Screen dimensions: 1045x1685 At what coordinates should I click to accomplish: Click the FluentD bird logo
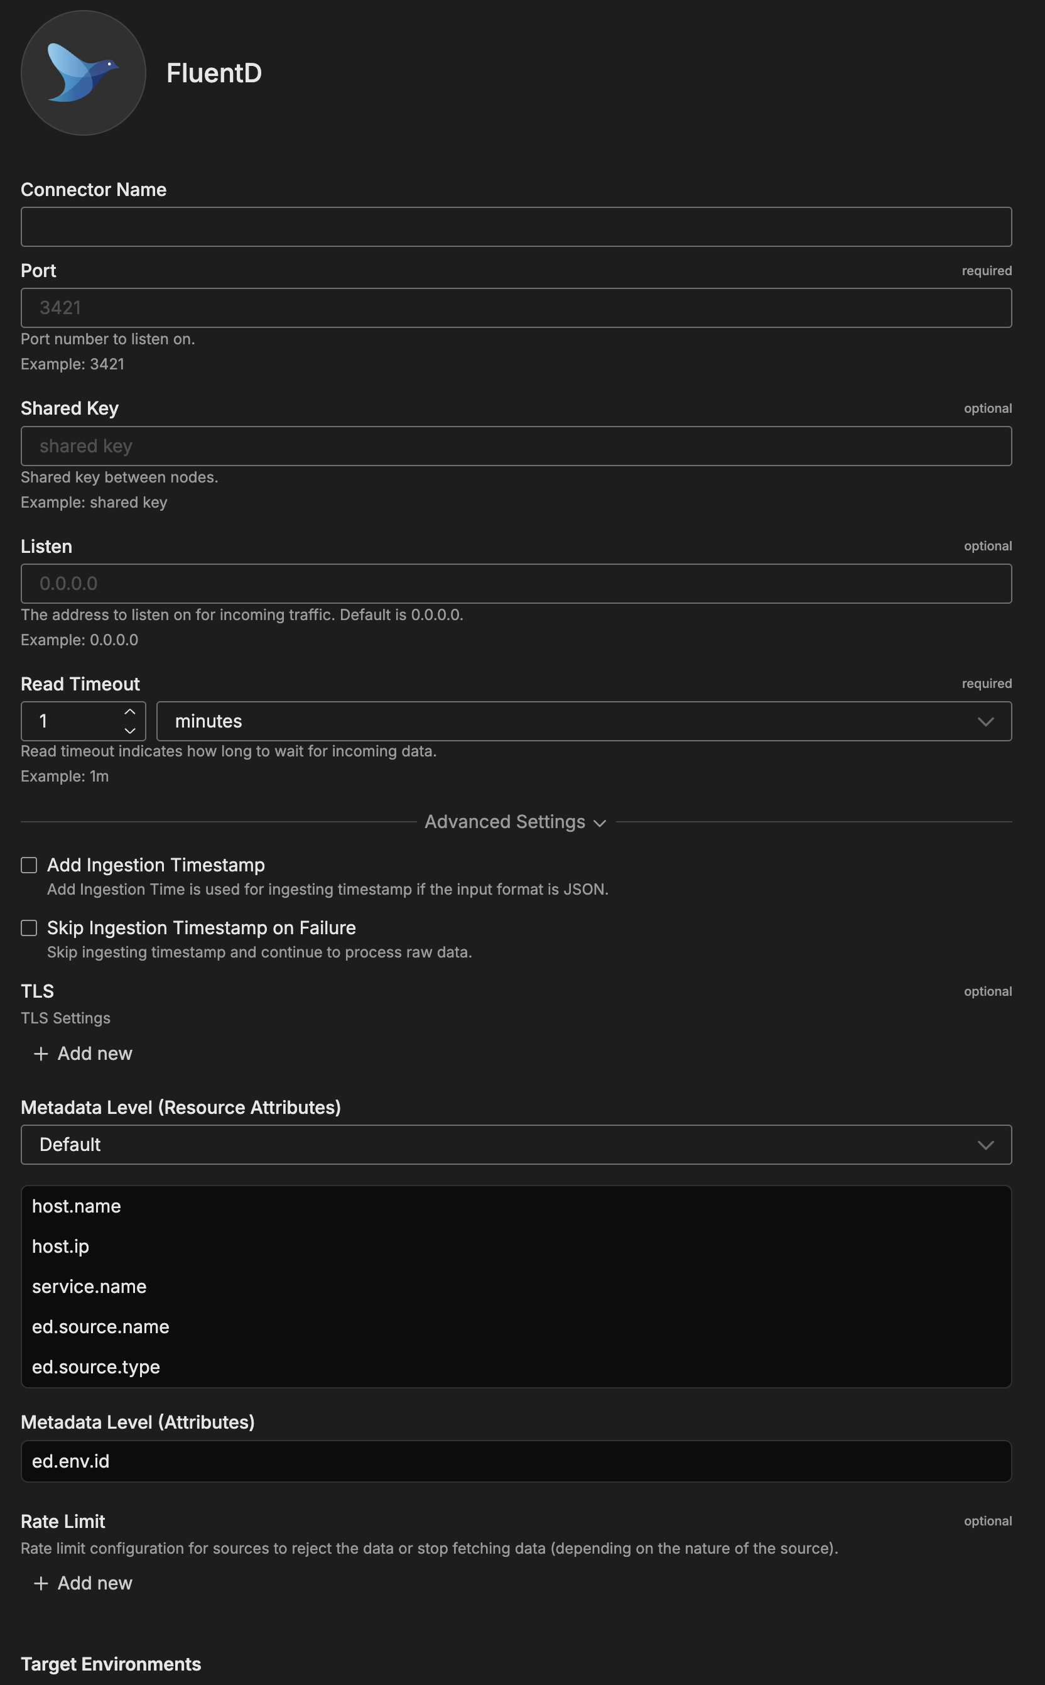point(83,73)
